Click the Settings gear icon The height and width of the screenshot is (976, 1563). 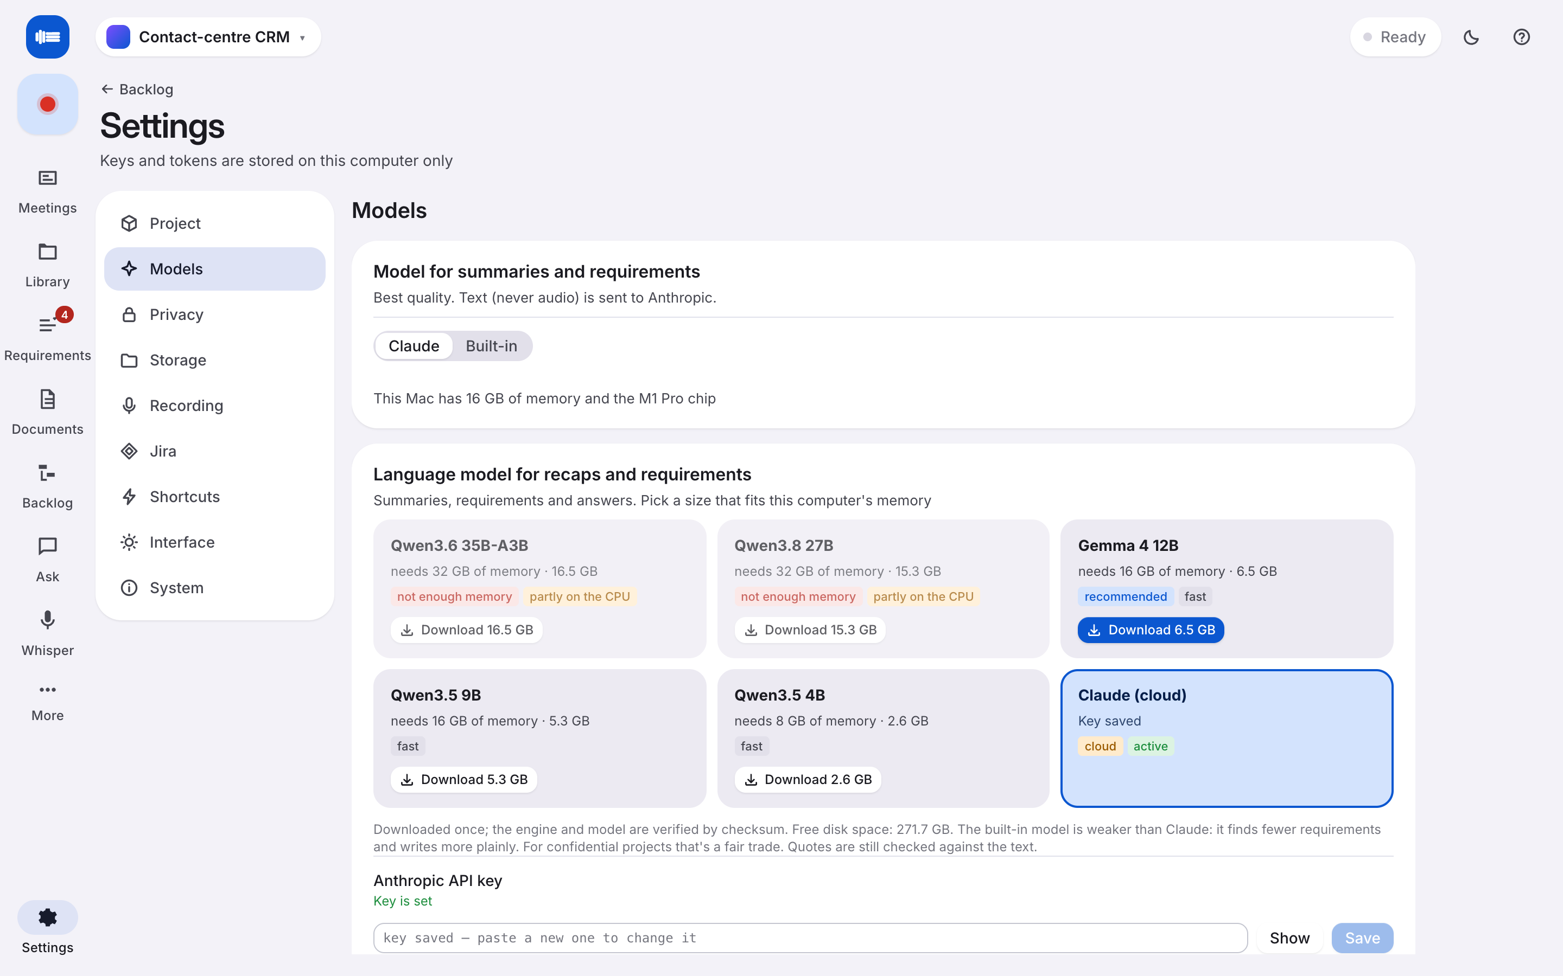pyautogui.click(x=47, y=917)
